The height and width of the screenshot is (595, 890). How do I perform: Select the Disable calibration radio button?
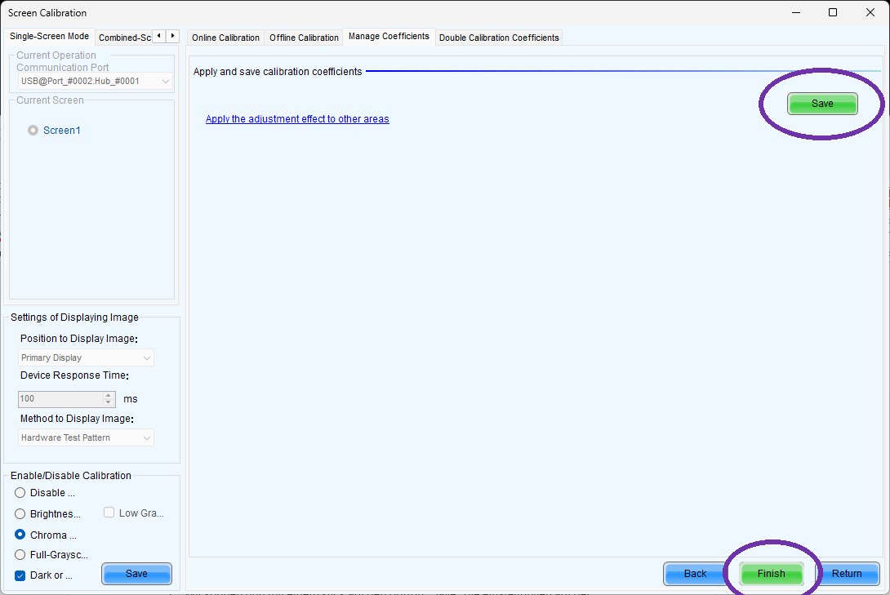click(x=20, y=493)
